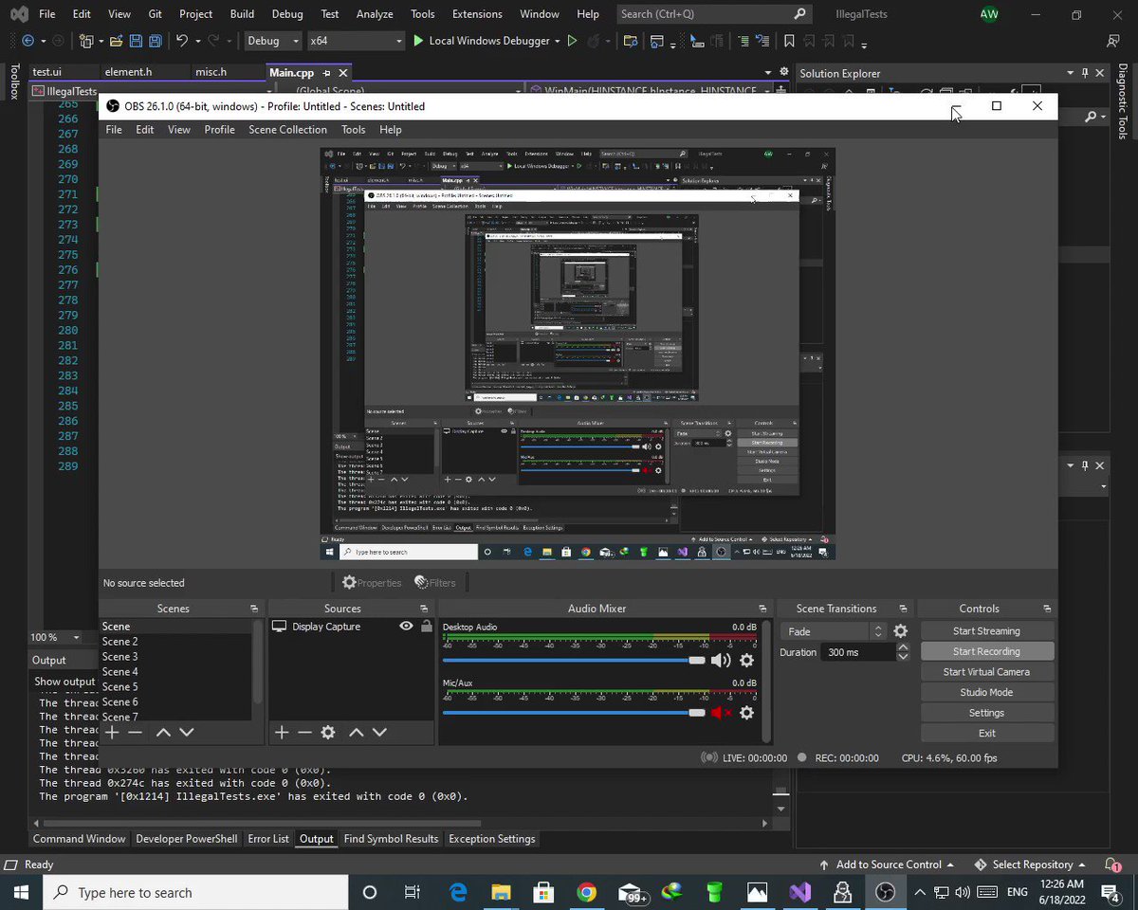Open Debug configuration dropdown
Image resolution: width=1138 pixels, height=910 pixels.
coord(273,41)
